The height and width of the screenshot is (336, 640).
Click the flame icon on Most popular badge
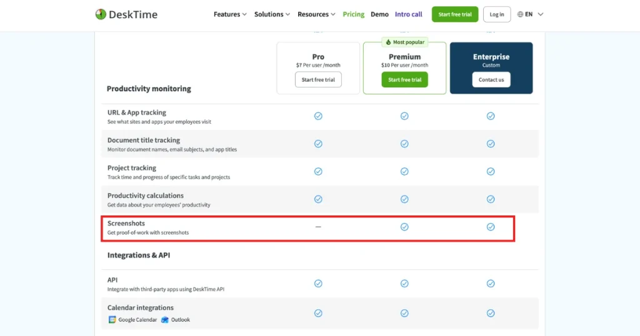coord(388,42)
